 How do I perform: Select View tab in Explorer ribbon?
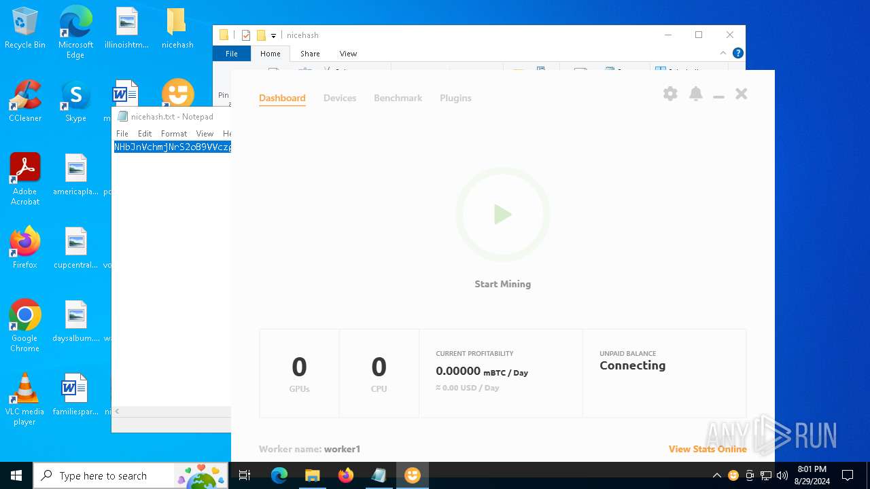click(x=348, y=54)
